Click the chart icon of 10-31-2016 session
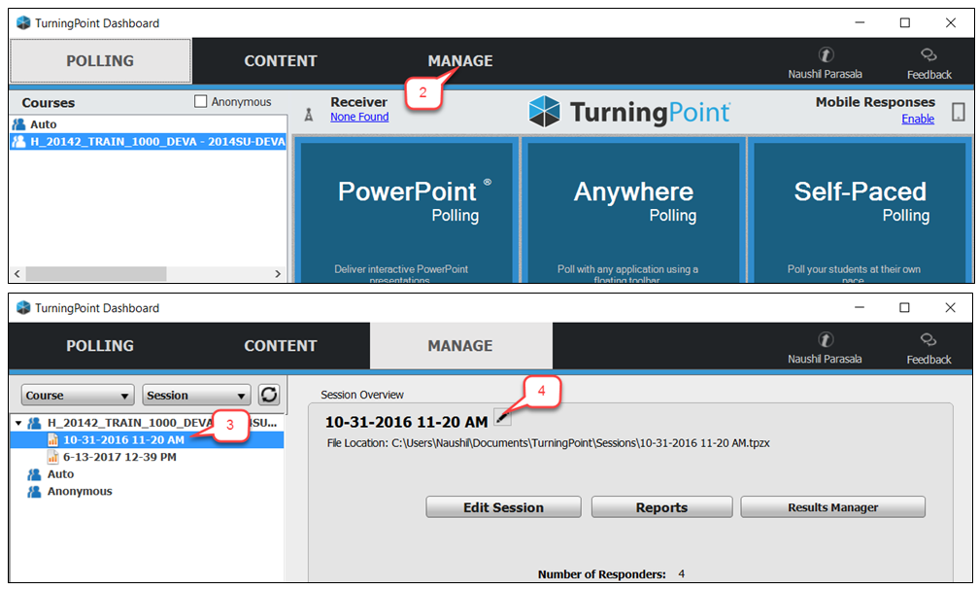The width and height of the screenshot is (979, 590). (53, 440)
